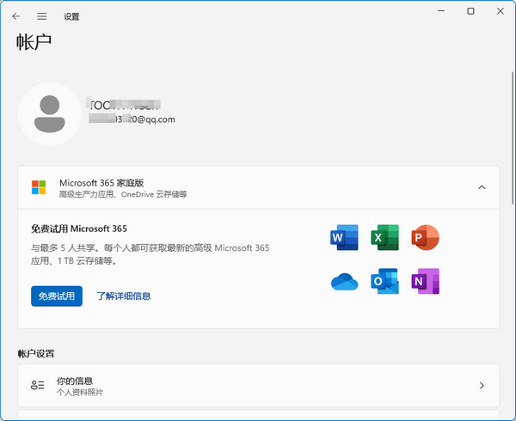Click the Word app icon
Screen dimensions: 516x421
pyautogui.click(x=344, y=237)
